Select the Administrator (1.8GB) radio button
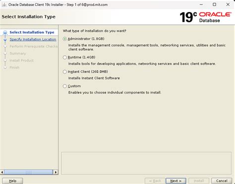This screenshot has height=184, width=235. coord(65,39)
